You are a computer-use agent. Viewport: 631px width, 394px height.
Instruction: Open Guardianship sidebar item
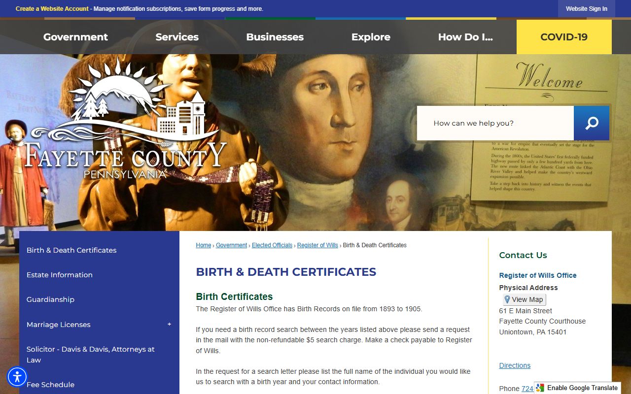pos(99,299)
